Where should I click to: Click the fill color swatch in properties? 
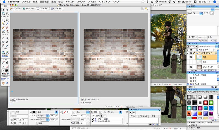pos(34,112)
